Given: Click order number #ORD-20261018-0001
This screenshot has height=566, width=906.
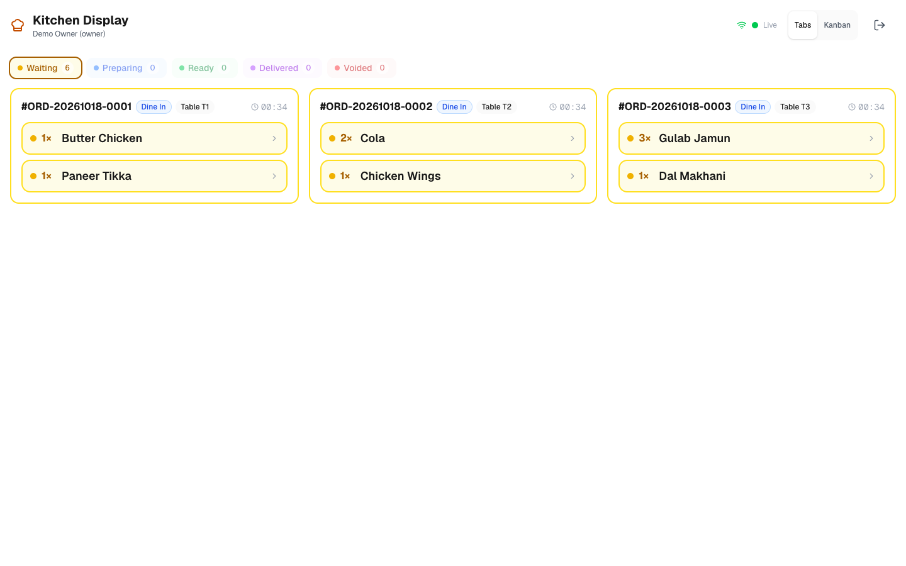Looking at the screenshot, I should (x=76, y=107).
